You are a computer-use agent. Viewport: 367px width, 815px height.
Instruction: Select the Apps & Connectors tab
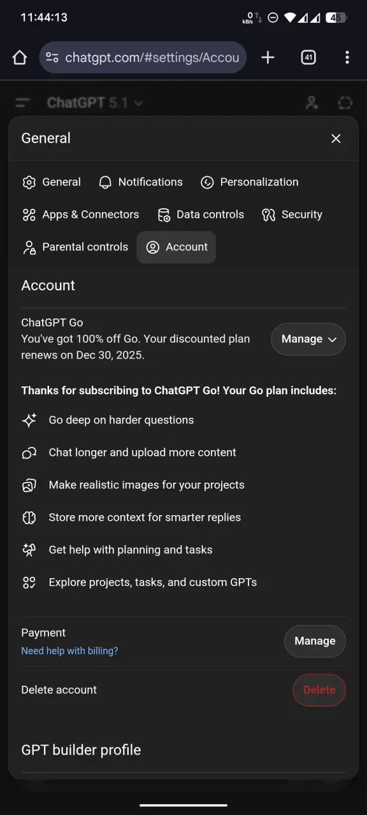pos(80,215)
